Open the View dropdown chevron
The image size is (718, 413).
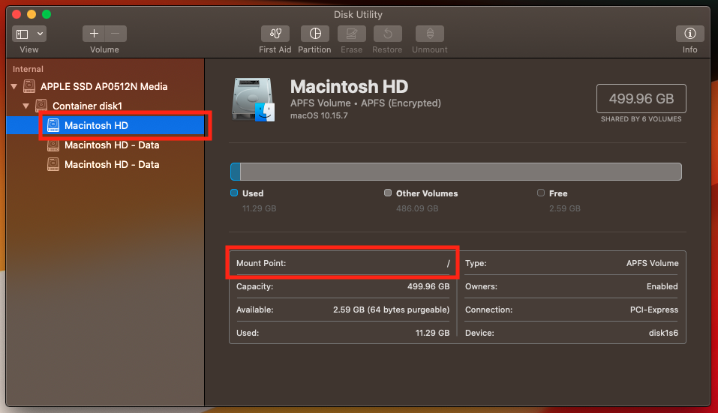tap(40, 34)
